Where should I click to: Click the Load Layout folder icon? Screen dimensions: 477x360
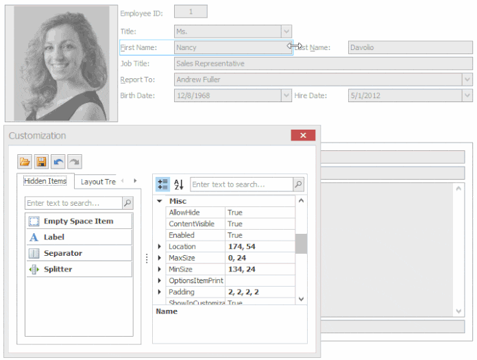coord(25,162)
